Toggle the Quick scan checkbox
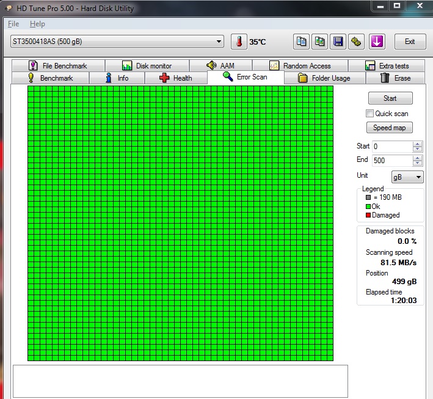This screenshot has height=399, width=433. [369, 113]
